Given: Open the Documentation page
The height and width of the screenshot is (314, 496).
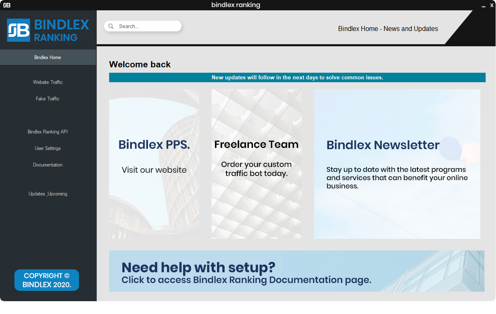Looking at the screenshot, I should coord(48,164).
